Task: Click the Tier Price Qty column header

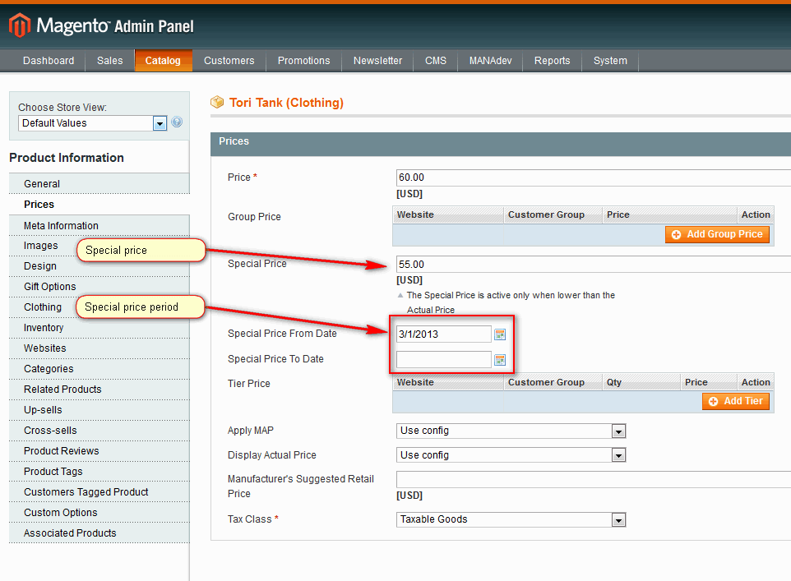Action: (641, 382)
